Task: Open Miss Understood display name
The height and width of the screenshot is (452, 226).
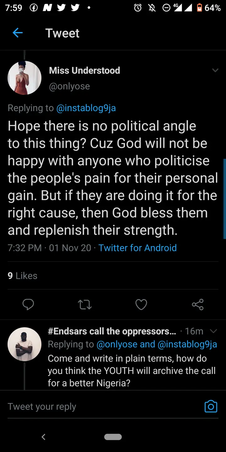Action: [84, 70]
